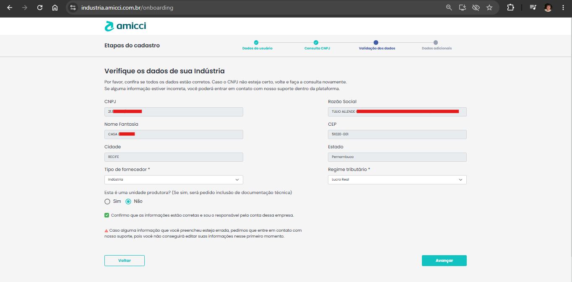Click the amicci logo
Screen dimensions: 572x282
point(125,26)
